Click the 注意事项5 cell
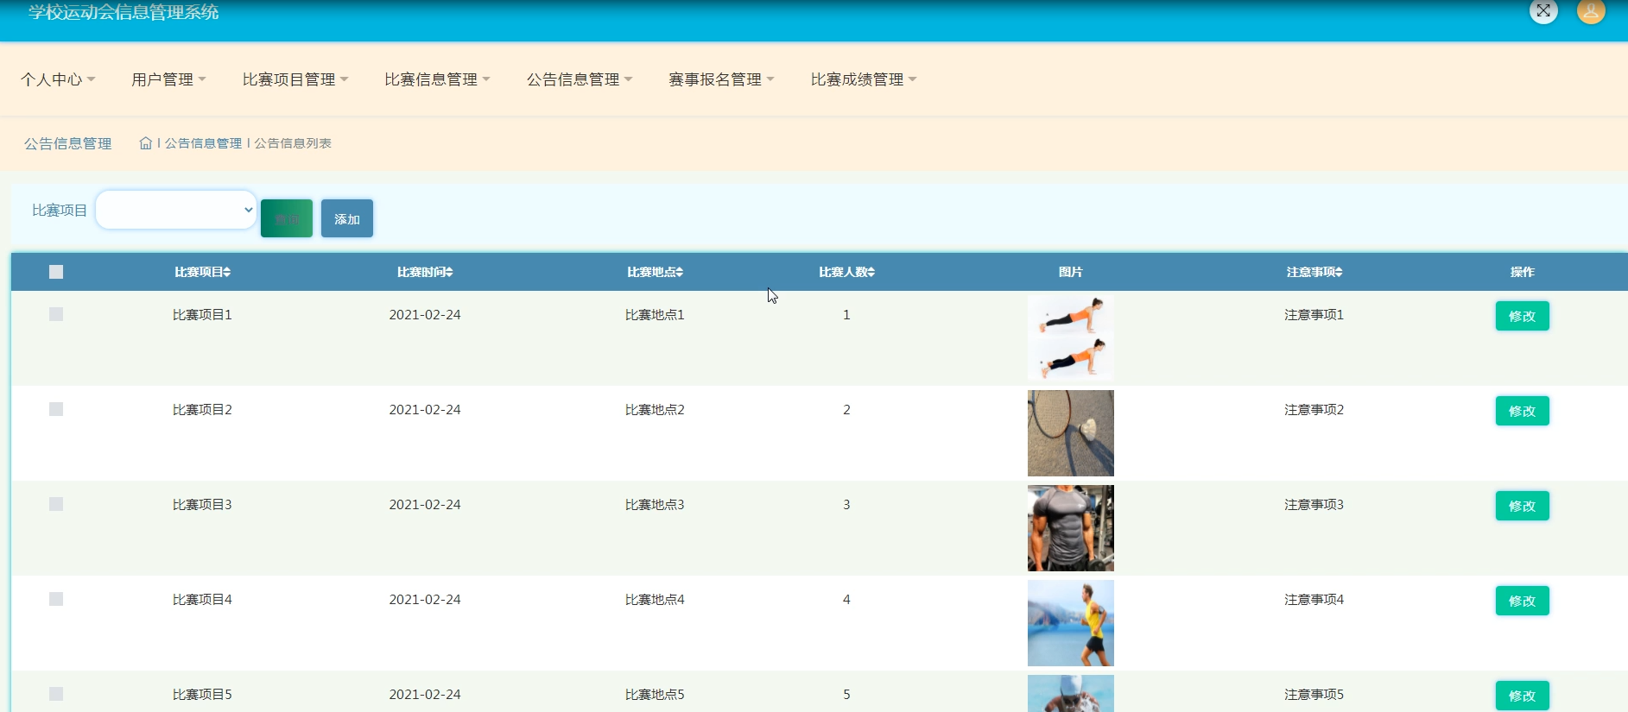This screenshot has width=1628, height=712. pyautogui.click(x=1314, y=695)
